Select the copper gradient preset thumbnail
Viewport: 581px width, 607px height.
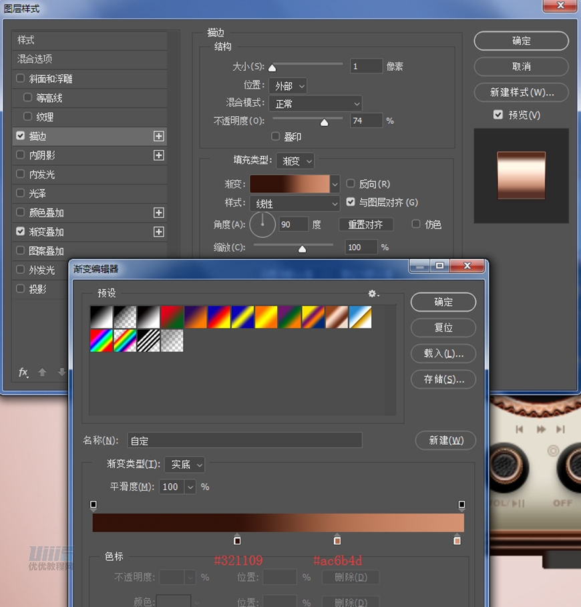337,317
